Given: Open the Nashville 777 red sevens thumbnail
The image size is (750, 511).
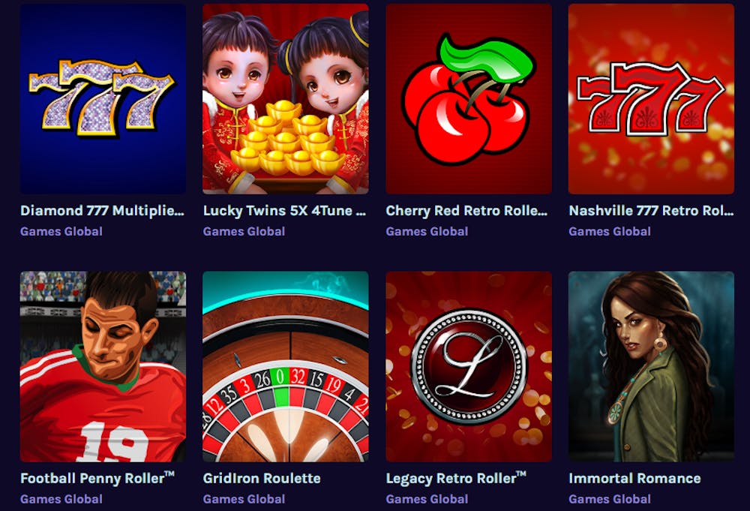Looking at the screenshot, I should [x=652, y=99].
